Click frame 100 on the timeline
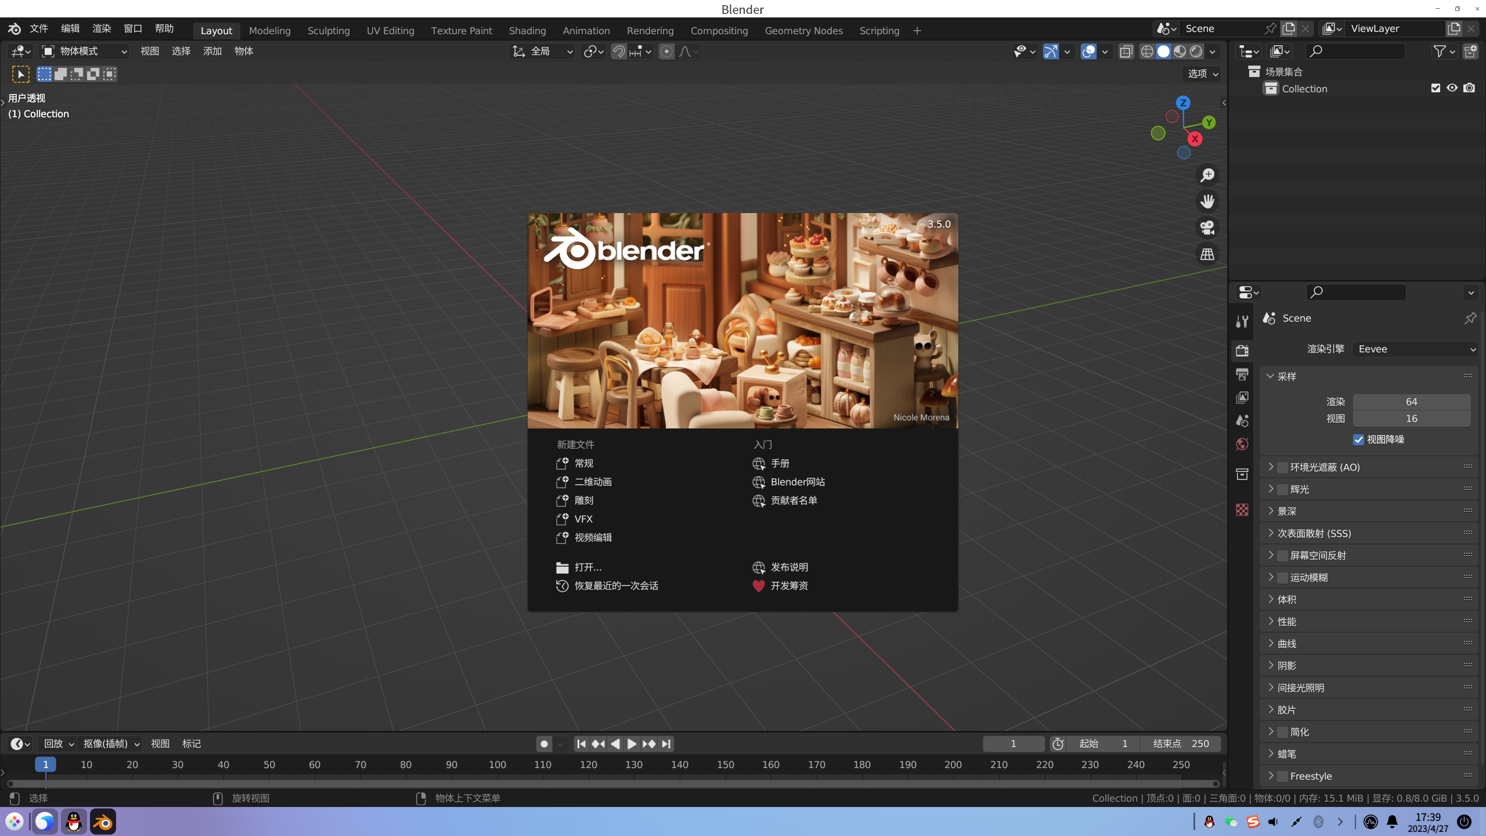1486x836 pixels. (x=497, y=765)
